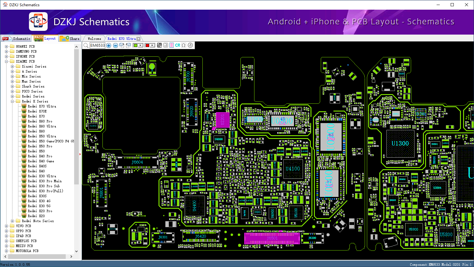Screen dimensions: 474x267
Task: Click the pink bars icon in toolbar
Action: coord(172,45)
